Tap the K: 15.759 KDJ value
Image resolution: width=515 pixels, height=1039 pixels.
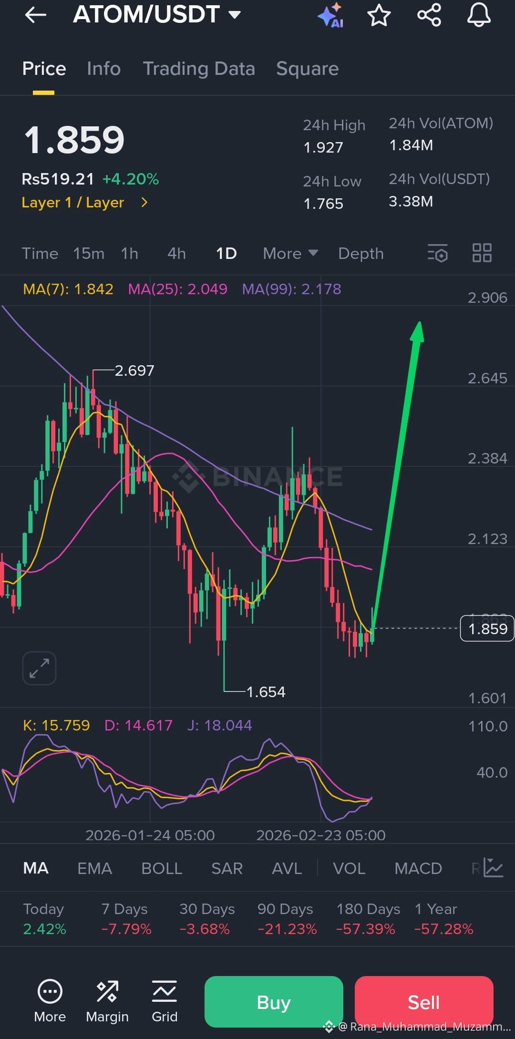pyautogui.click(x=56, y=725)
